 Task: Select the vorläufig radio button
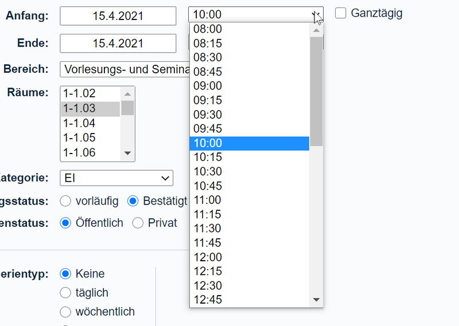65,201
